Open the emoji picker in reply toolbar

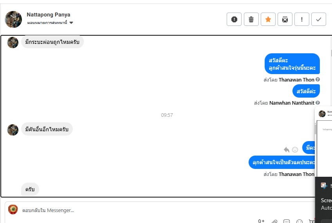300,221
